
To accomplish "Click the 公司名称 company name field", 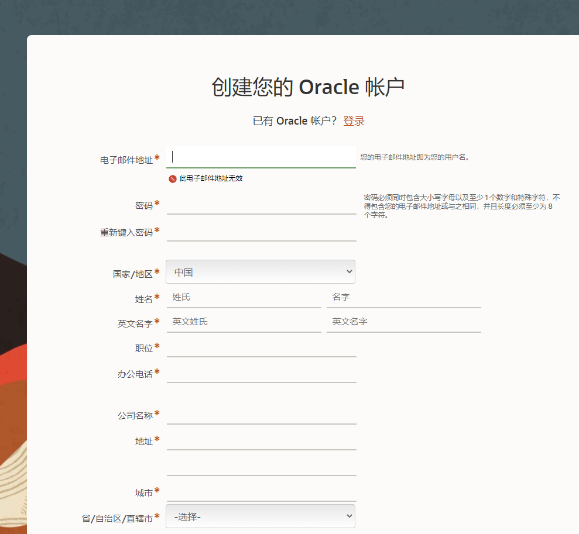I will pos(262,415).
